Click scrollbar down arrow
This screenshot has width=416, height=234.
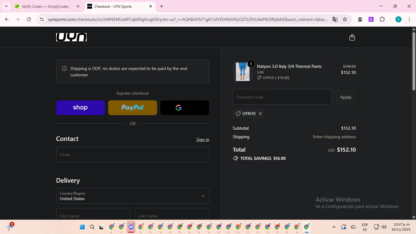[414, 217]
